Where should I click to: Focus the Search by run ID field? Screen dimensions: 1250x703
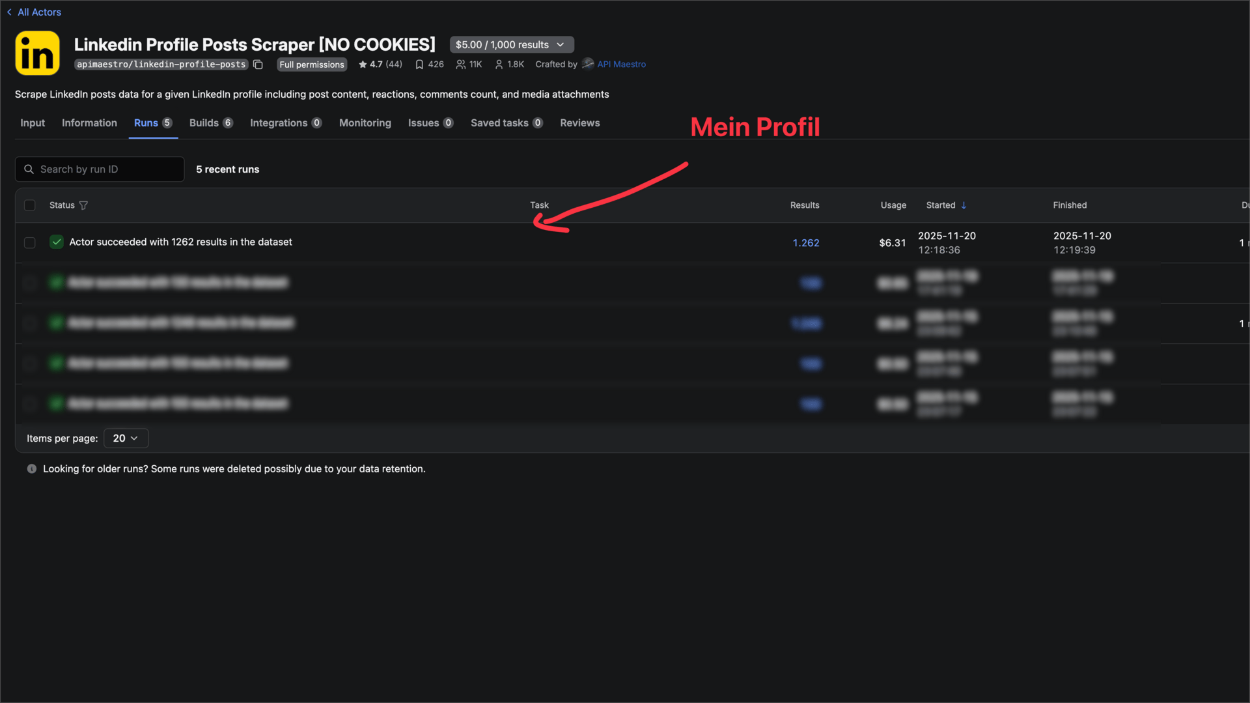coord(100,169)
